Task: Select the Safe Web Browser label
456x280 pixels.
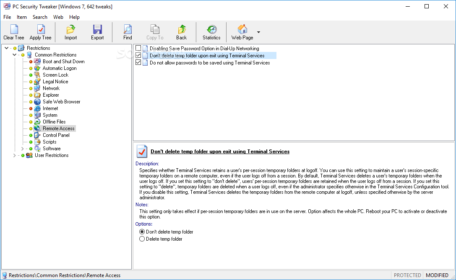Action: [61, 102]
